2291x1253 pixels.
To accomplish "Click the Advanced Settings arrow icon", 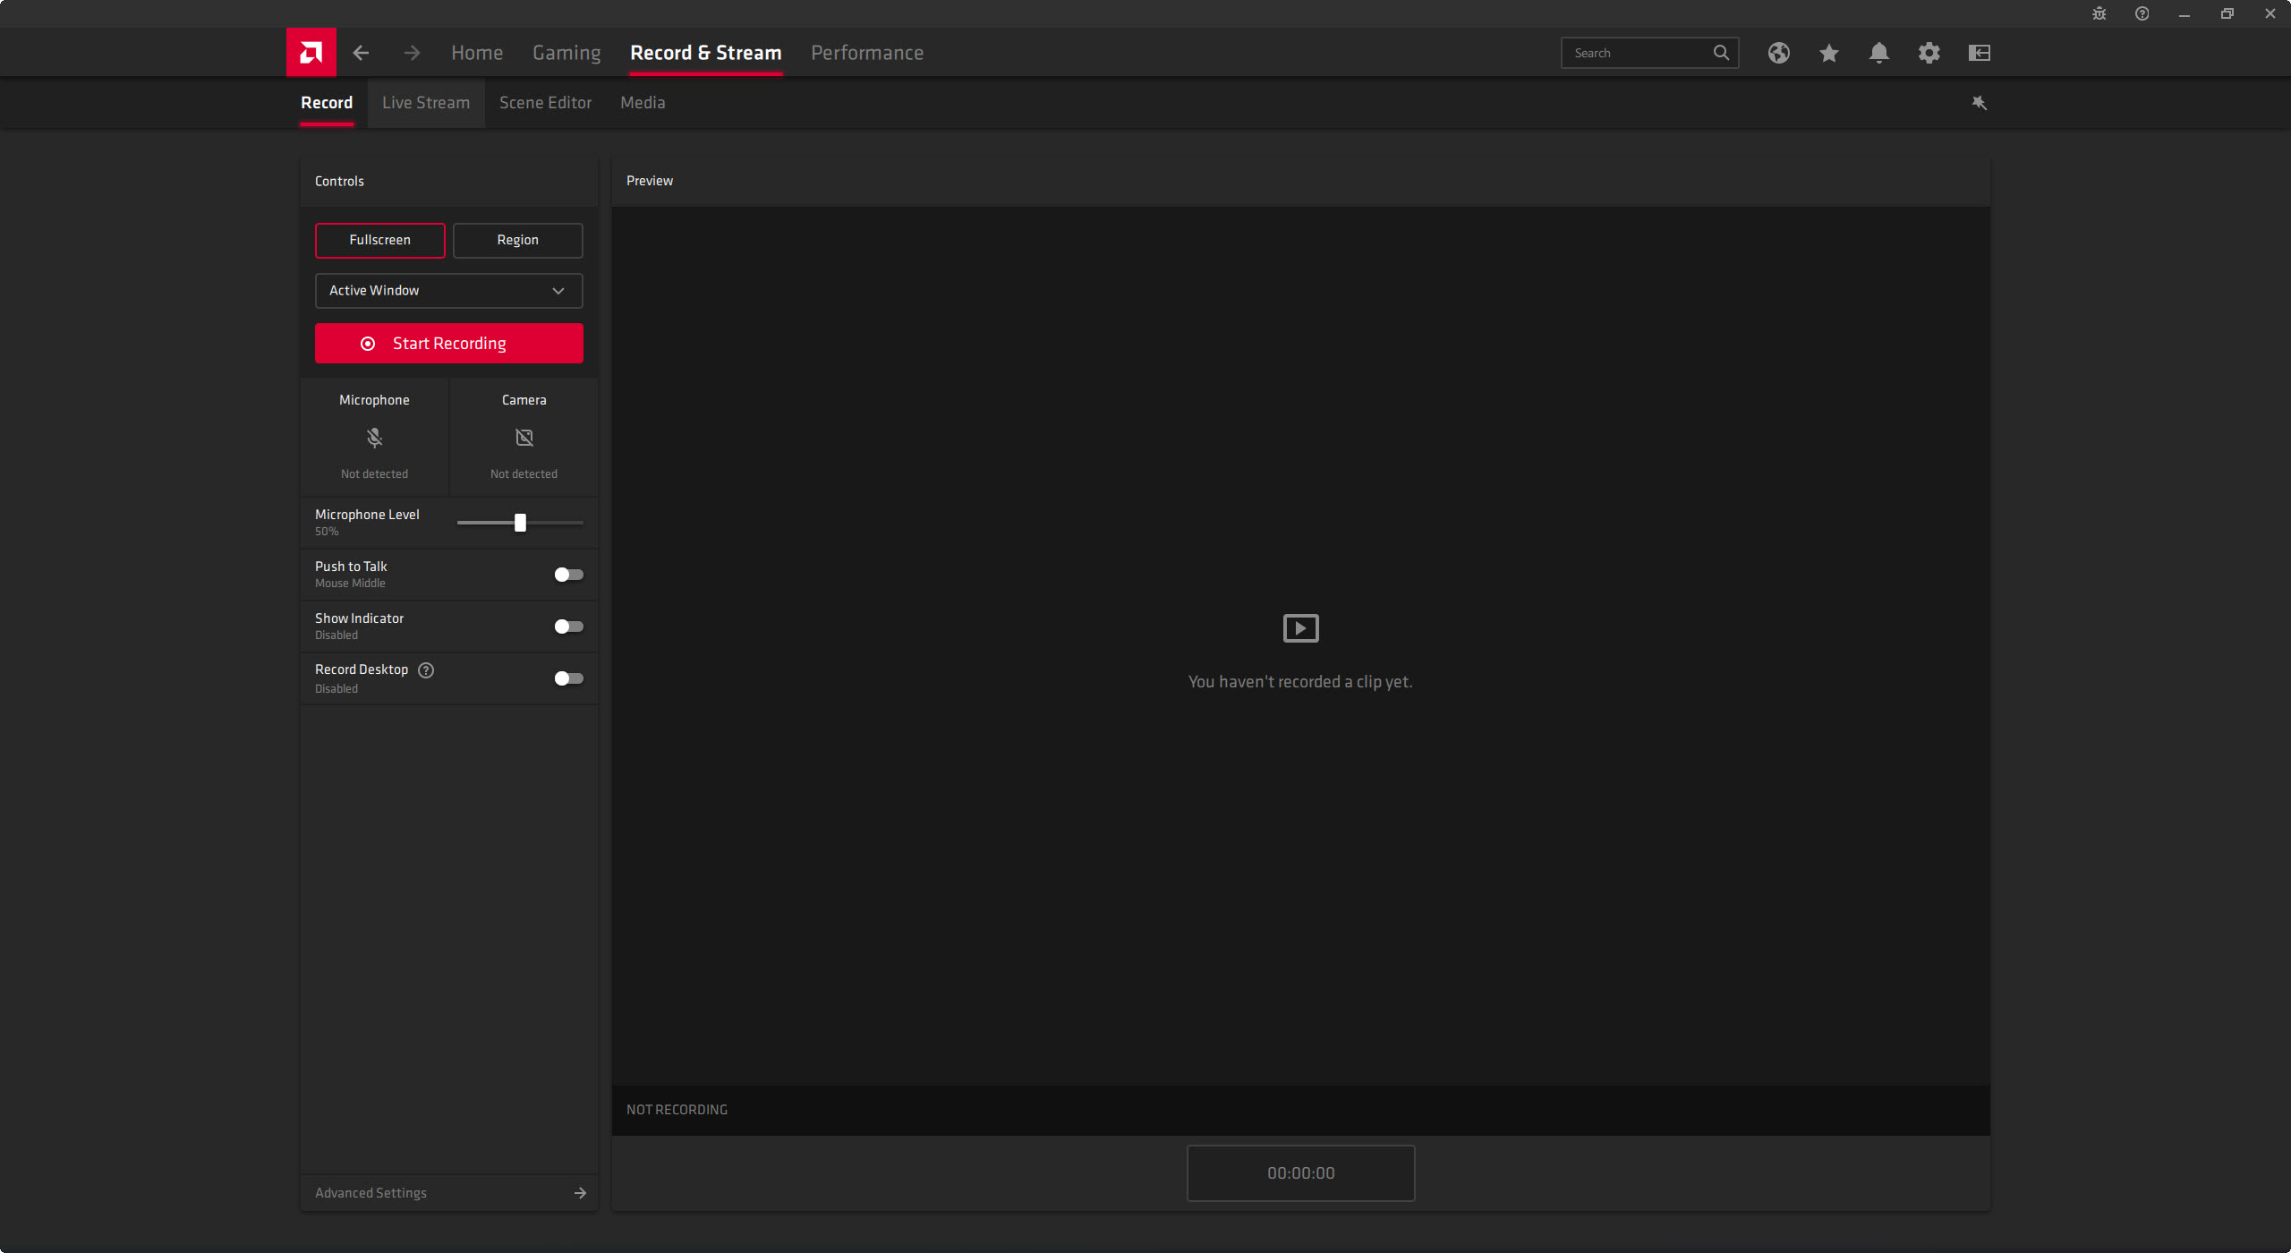I will tap(580, 1193).
